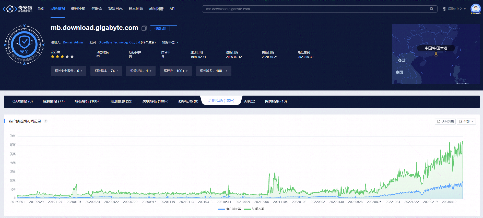Open 威胁研判 navigation item
The height and width of the screenshot is (218, 483).
pyautogui.click(x=58, y=9)
